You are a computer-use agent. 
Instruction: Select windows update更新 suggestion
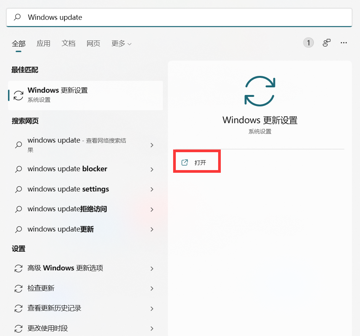coord(85,229)
